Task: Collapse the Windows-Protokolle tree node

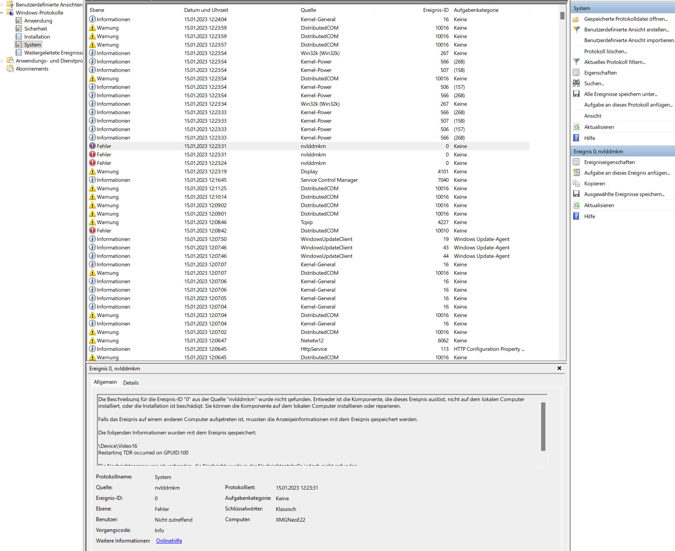Action: tap(2, 13)
